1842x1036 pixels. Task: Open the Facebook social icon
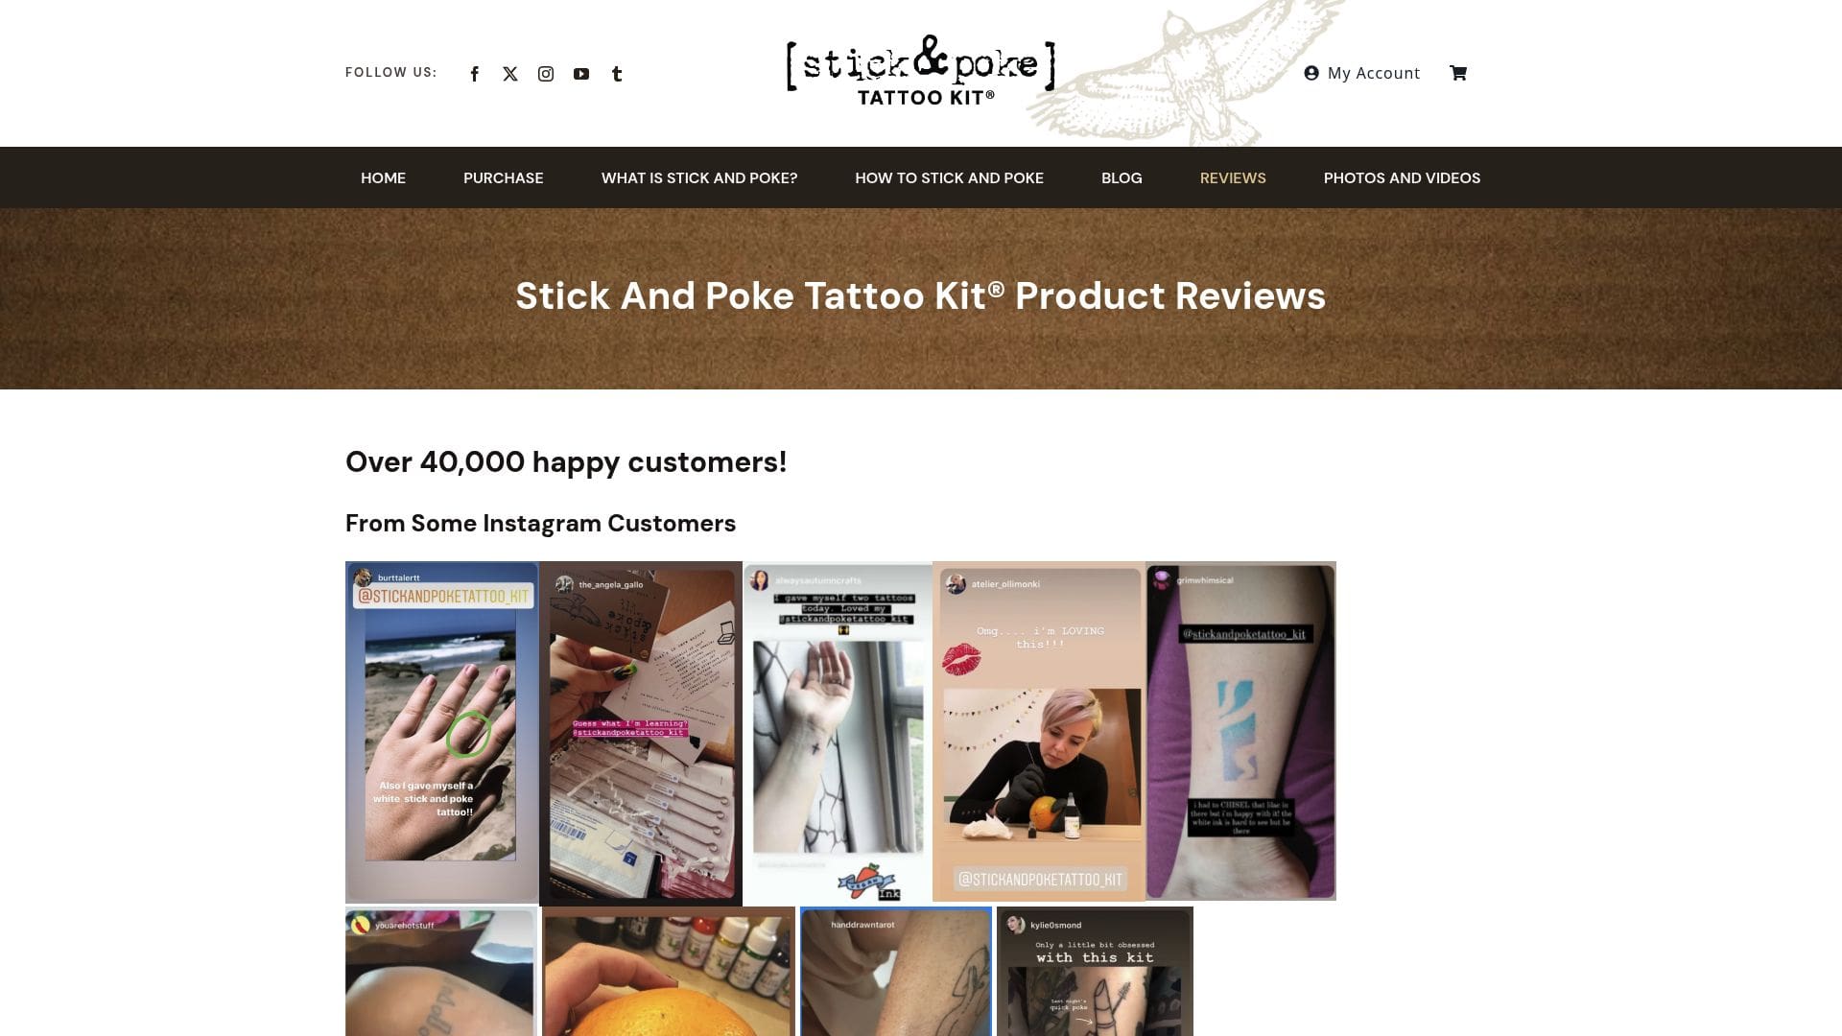point(475,74)
